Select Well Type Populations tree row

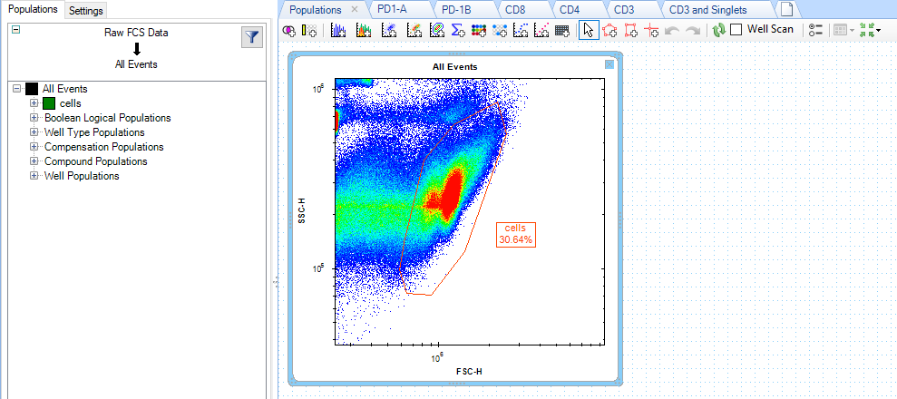click(x=94, y=132)
